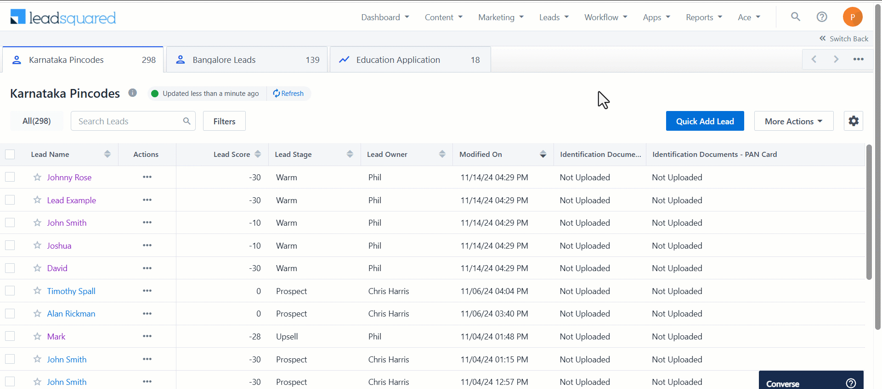
Task: Check the box for Mark
Action: point(10,336)
